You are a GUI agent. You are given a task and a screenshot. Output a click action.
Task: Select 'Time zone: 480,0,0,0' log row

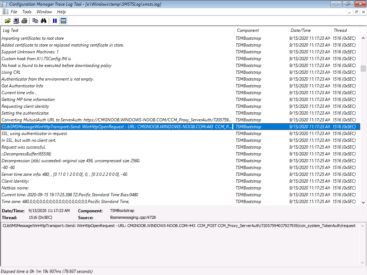pyautogui.click(x=180, y=201)
